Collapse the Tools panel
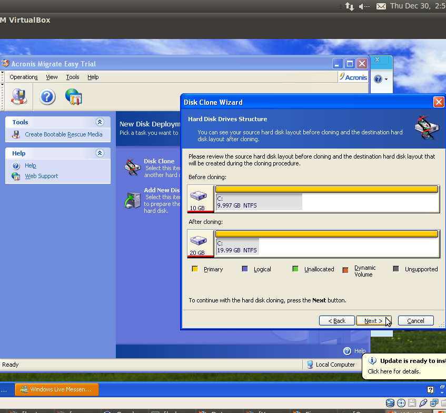Screen dimensions: 446x413 pos(100,122)
